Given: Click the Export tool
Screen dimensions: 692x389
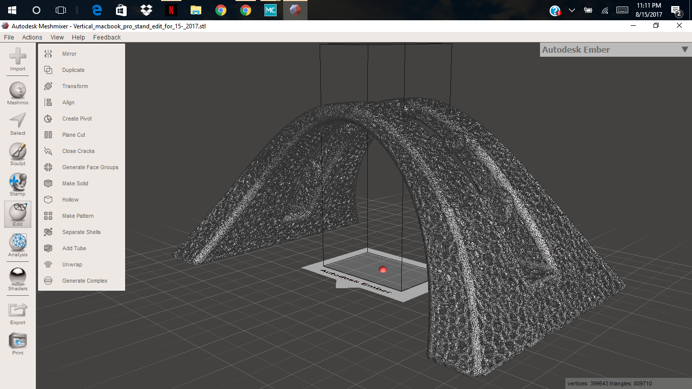Looking at the screenshot, I should 18,313.
